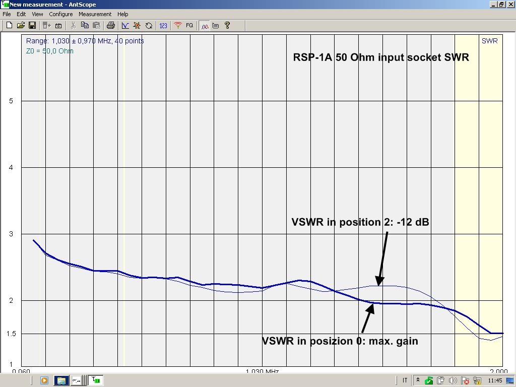Viewport: 516px width, 387px height.
Task: Click the green checkmark tray icon
Action: coord(429,380)
